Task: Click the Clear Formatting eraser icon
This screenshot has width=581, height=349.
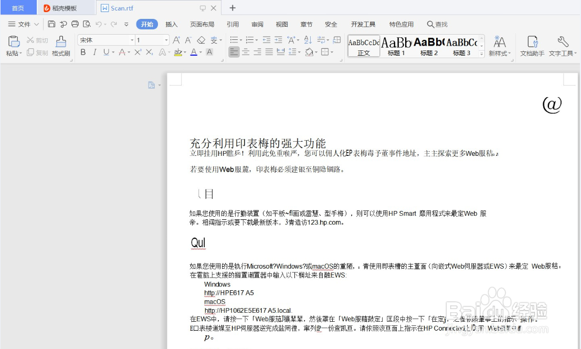Action: click(201, 40)
